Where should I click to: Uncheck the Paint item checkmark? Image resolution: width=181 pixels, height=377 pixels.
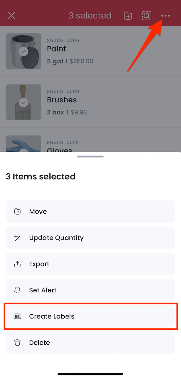pos(24,51)
